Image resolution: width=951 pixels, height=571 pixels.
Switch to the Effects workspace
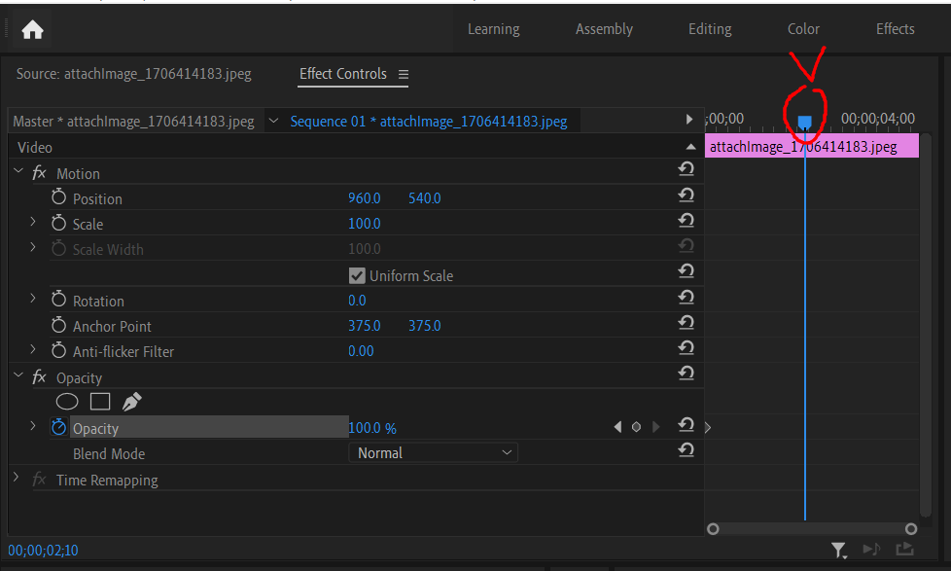pos(896,29)
